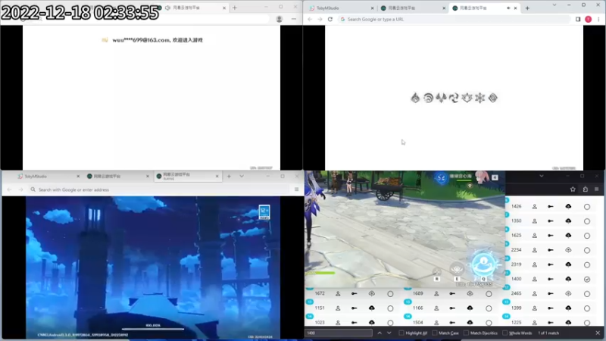Viewport: 606px width, 341px height.
Task: Go to next find match arrow
Action: [x=389, y=333]
